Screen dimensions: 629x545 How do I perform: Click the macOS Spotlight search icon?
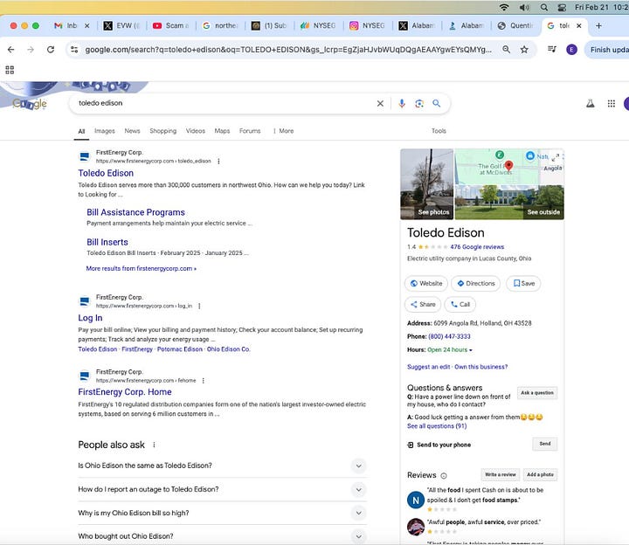click(x=544, y=7)
